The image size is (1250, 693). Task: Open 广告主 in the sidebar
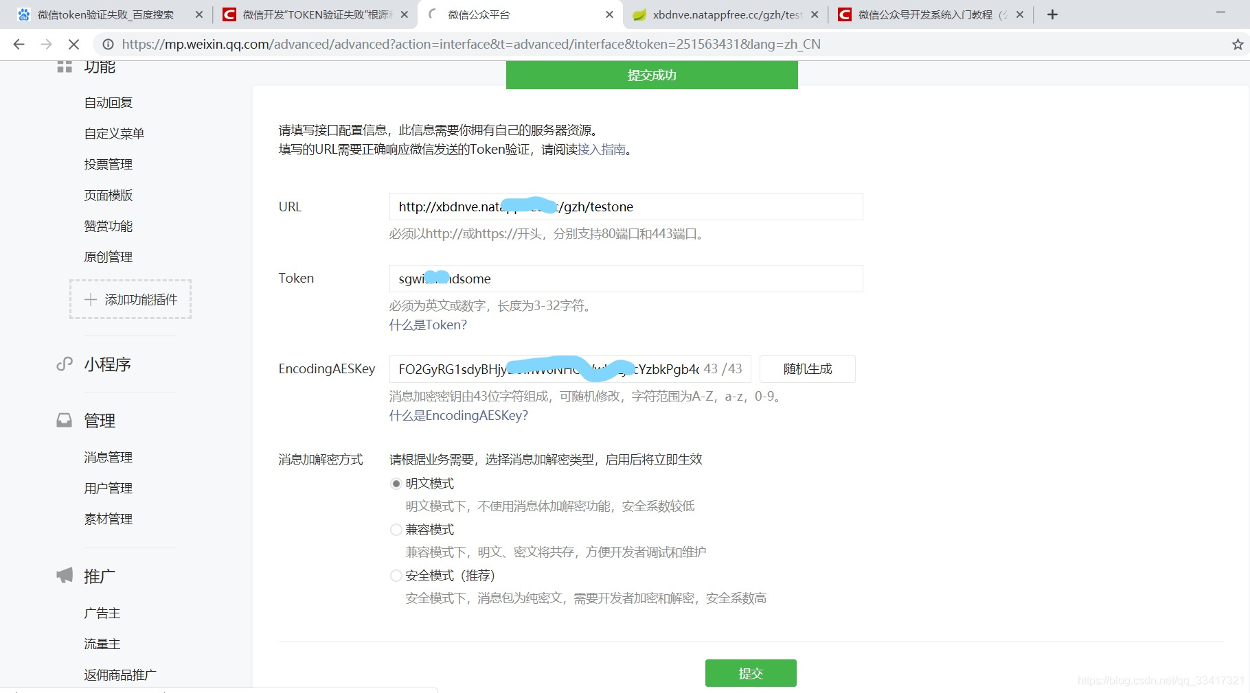tap(102, 613)
